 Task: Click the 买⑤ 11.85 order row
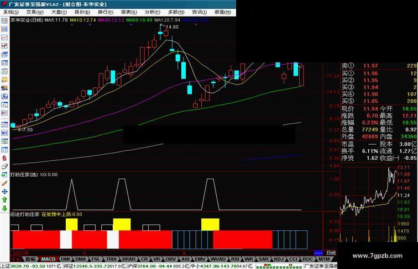[379, 101]
